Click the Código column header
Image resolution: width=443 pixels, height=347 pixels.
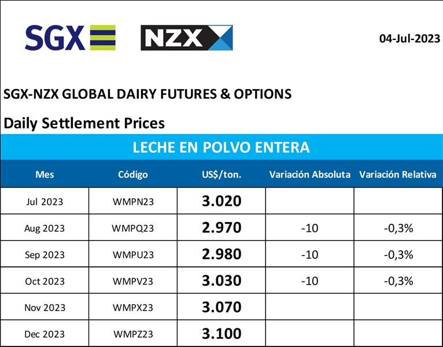click(x=133, y=174)
